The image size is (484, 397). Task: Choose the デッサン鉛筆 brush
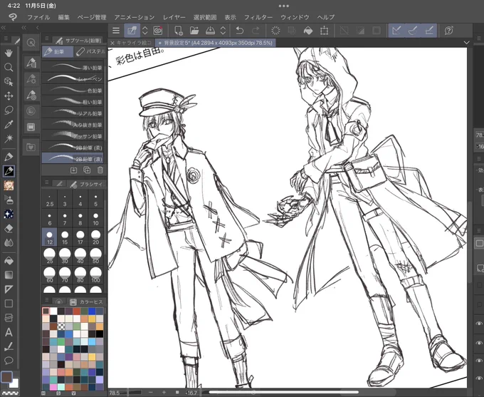click(73, 135)
